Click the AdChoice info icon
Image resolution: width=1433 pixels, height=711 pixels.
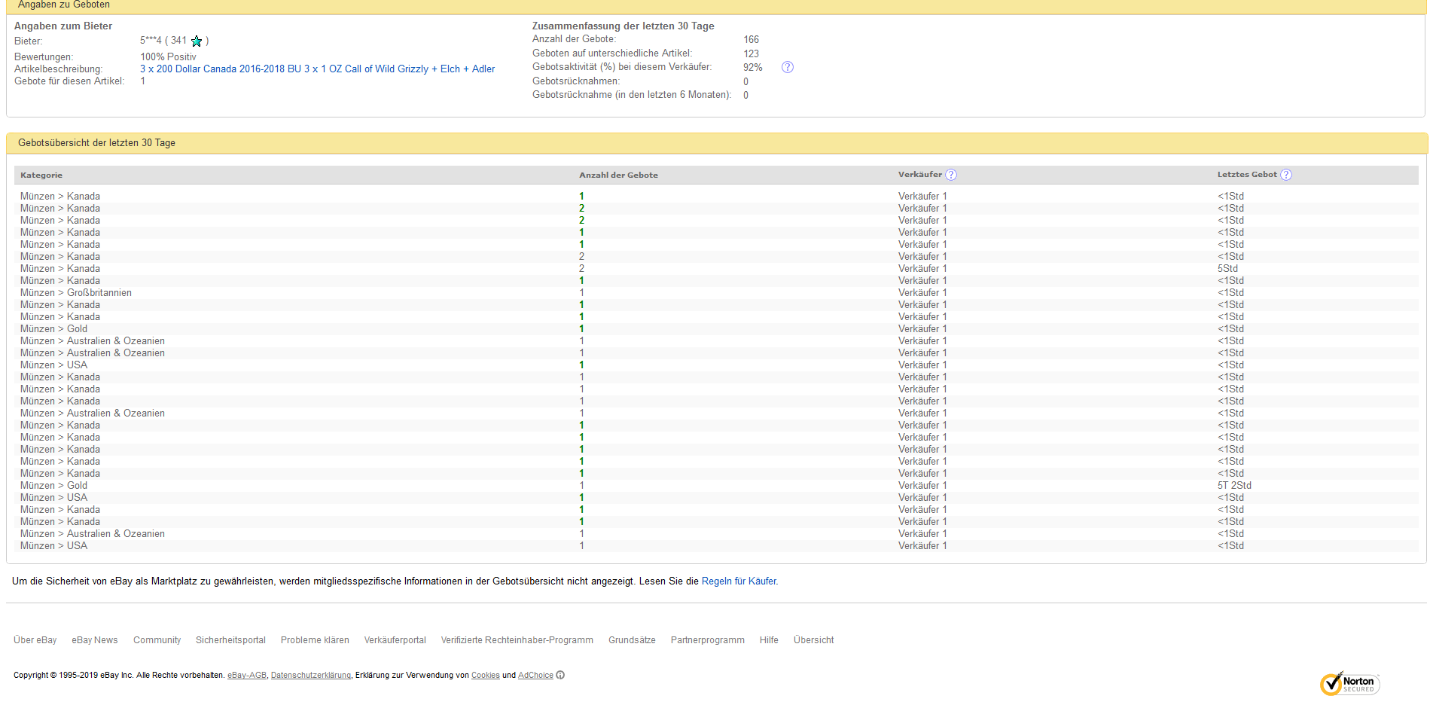560,676
